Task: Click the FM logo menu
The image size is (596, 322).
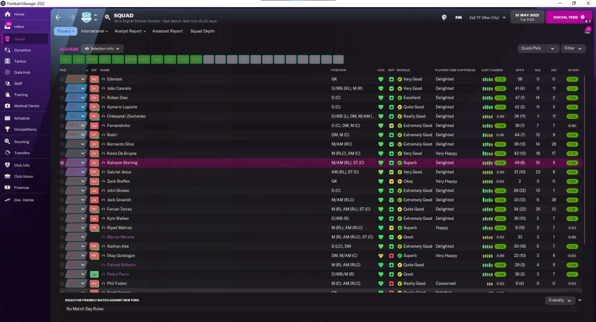Action: 459,18
